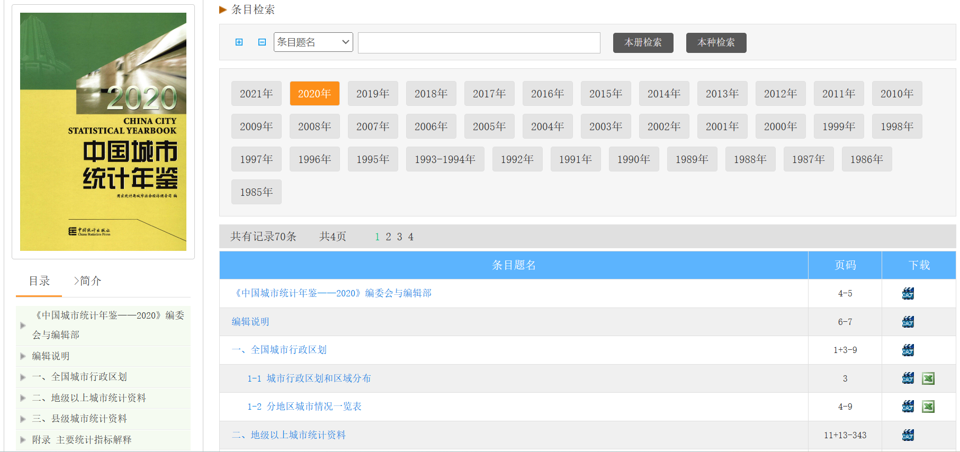The height and width of the screenshot is (452, 960).
Task: Go to results page 4
Action: tap(410, 237)
